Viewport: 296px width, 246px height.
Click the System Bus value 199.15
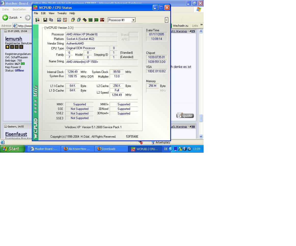point(73,76)
